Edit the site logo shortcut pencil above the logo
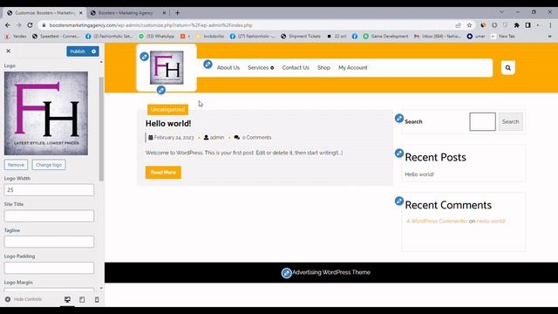Image resolution: width=558 pixels, height=314 pixels. tap(144, 56)
